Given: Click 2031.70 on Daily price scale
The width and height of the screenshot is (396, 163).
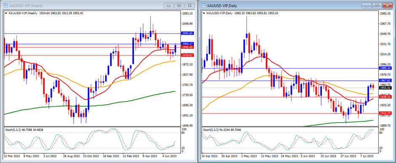Looking at the screenshot, I should tap(385, 44).
